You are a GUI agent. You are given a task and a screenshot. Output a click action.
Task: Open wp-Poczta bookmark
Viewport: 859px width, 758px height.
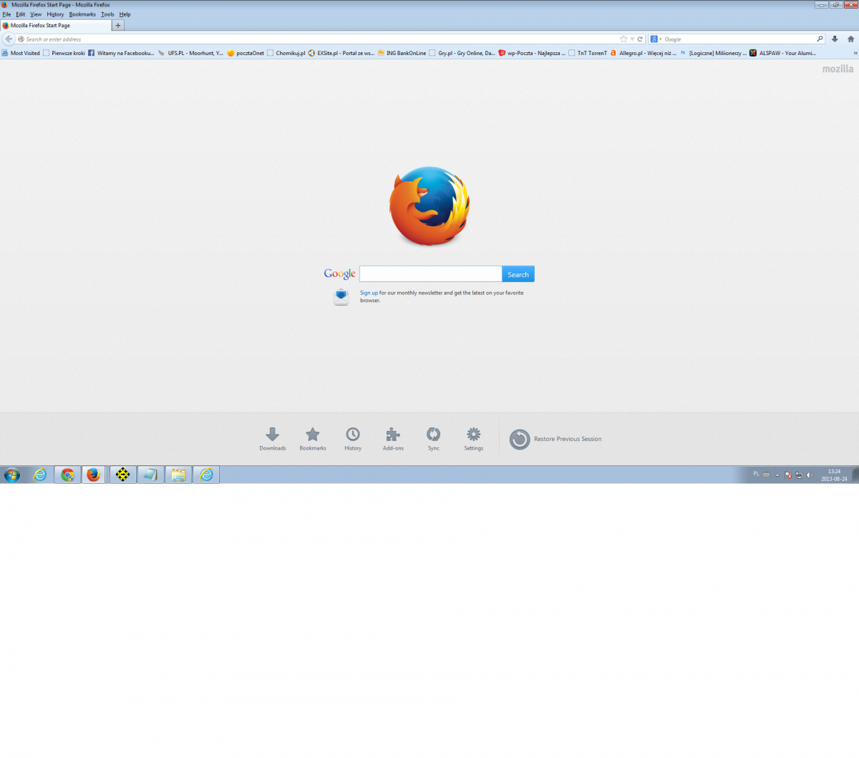[x=532, y=53]
